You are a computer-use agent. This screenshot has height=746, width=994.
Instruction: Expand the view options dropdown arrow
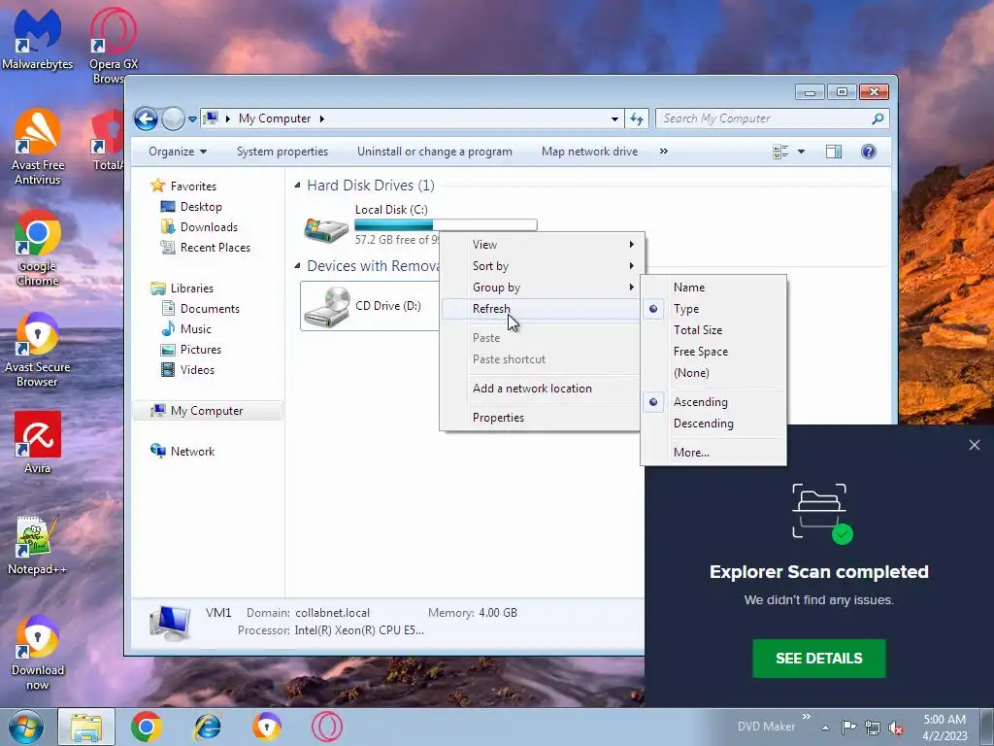[801, 152]
